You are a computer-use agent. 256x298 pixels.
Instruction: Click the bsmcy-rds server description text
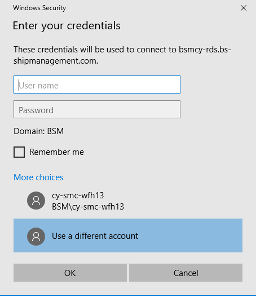click(122, 55)
